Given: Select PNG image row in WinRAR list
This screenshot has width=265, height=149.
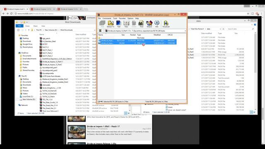Looking at the screenshot, I should 137,43.
